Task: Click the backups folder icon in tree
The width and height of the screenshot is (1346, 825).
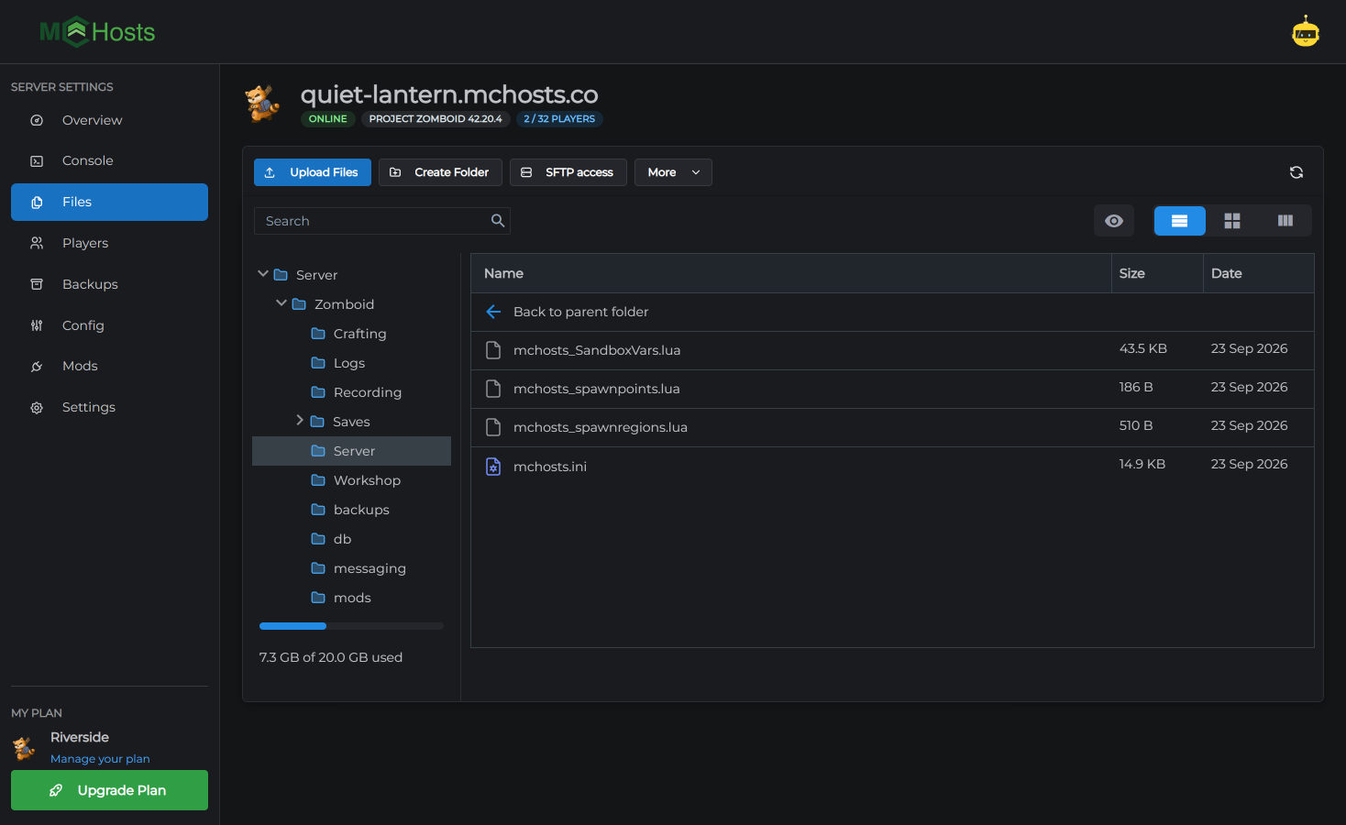Action: pos(318,510)
